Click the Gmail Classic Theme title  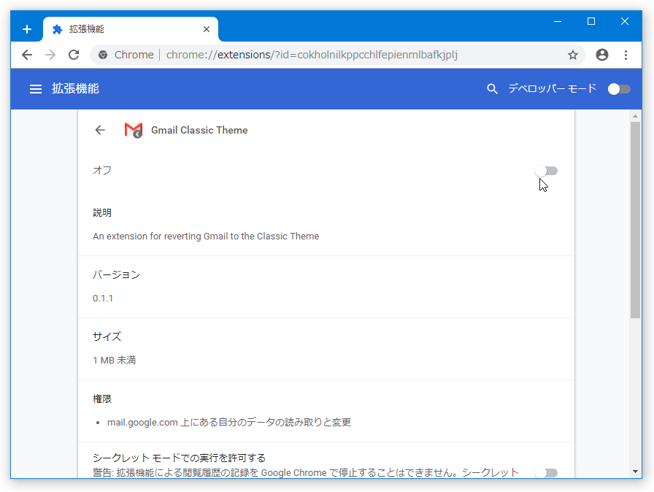click(x=199, y=130)
